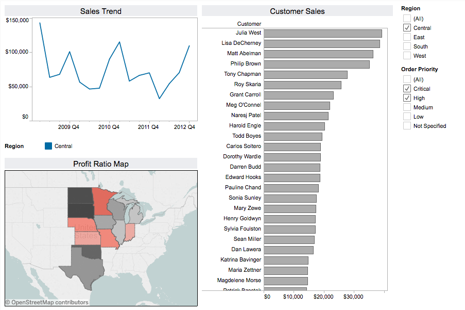465x310 pixels.
Task: Click the Sales Trend chart title
Action: point(101,11)
